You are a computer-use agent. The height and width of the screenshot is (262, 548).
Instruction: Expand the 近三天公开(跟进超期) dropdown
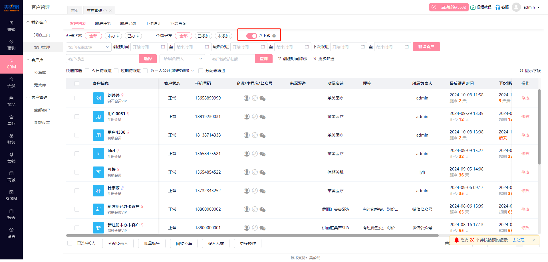coord(193,70)
